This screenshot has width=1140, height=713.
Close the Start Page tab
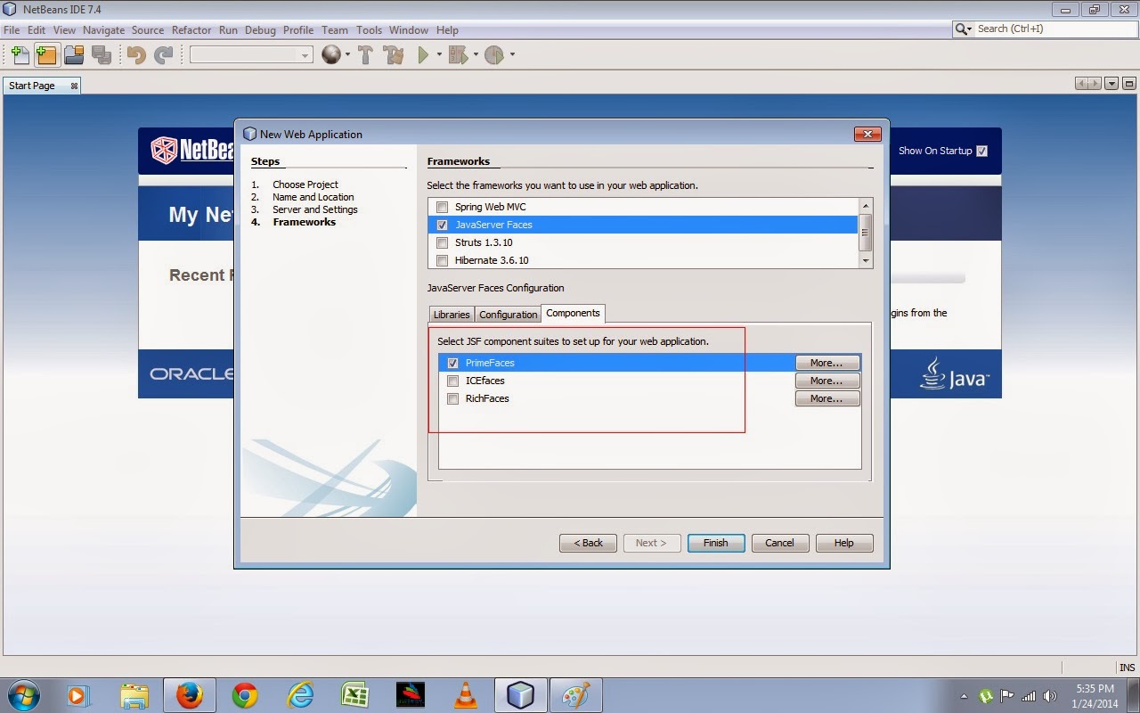74,86
